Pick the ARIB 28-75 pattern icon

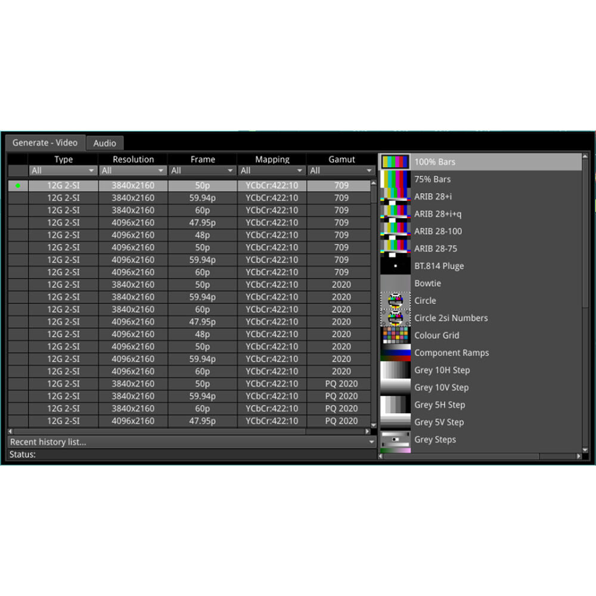[395, 249]
